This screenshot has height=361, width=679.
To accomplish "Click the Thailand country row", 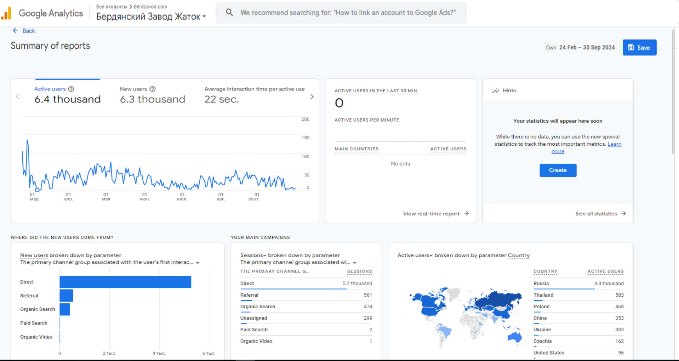I will (x=578, y=295).
